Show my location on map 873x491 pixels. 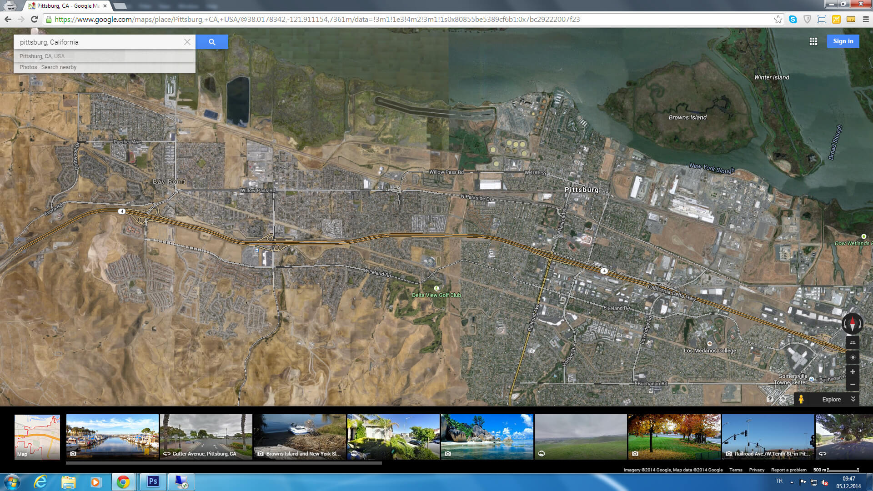tap(853, 357)
